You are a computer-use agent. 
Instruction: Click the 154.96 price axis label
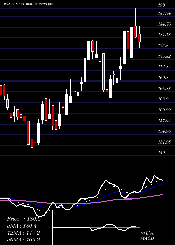tap(164, 131)
